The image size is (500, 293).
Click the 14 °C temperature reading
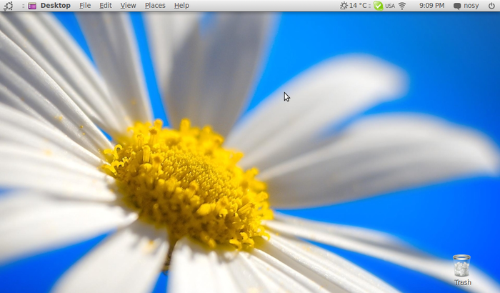click(358, 6)
